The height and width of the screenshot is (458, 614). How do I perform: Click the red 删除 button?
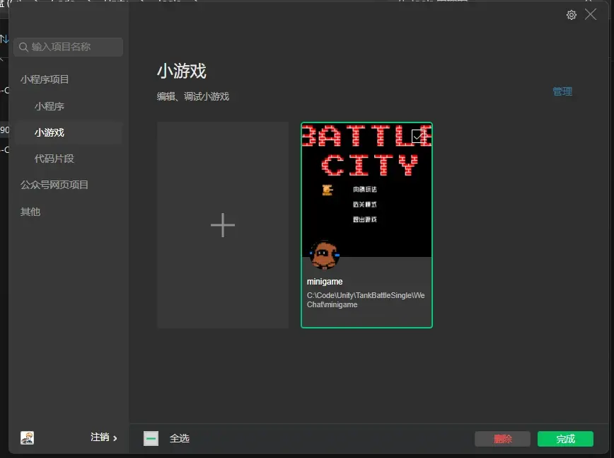502,439
